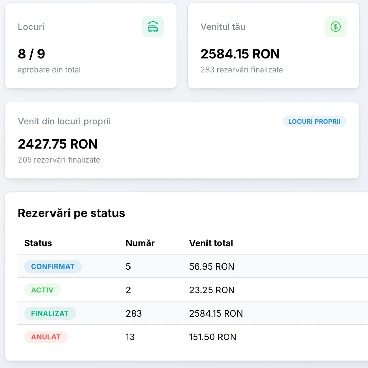This screenshot has width=368, height=368.
Task: Click the CONFIRMAT status badge
Action: 53,266
